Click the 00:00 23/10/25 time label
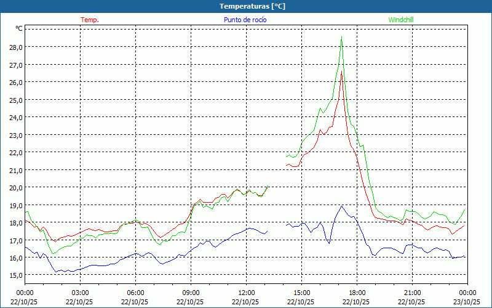 tap(467, 297)
